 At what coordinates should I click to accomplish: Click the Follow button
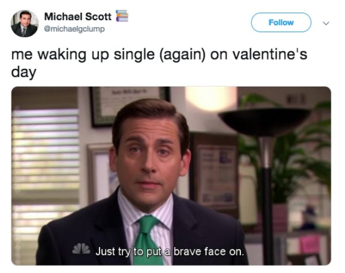point(281,22)
